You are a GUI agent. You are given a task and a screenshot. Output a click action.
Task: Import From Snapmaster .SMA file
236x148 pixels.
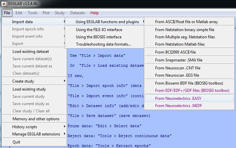tap(189, 60)
